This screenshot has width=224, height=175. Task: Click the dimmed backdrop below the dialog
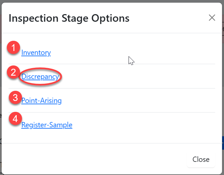[x=112, y=174]
